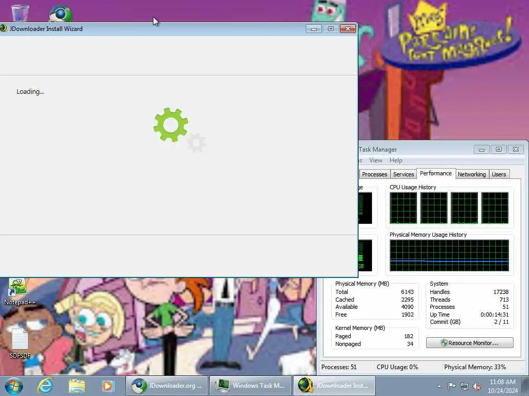Screen dimensions: 529x396
Task: Click status bar Physical Memory: 33%
Action: point(475,367)
